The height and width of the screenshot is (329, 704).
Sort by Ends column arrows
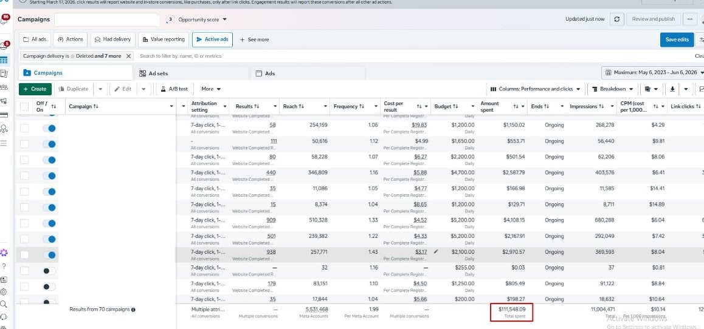pyautogui.click(x=547, y=106)
